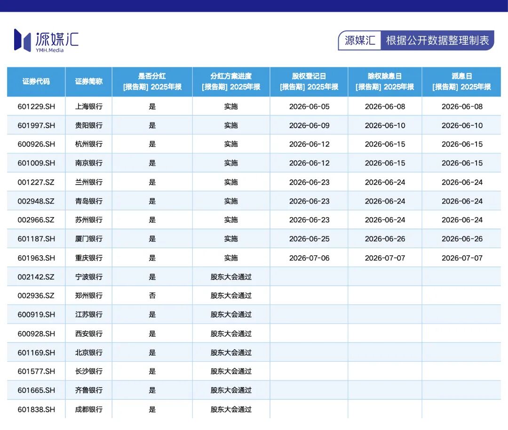Click the 证券代码 column header
This screenshot has width=508, height=430.
point(36,81)
